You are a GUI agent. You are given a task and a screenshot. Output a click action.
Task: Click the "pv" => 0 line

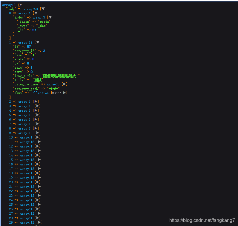pyautogui.click(x=21, y=63)
